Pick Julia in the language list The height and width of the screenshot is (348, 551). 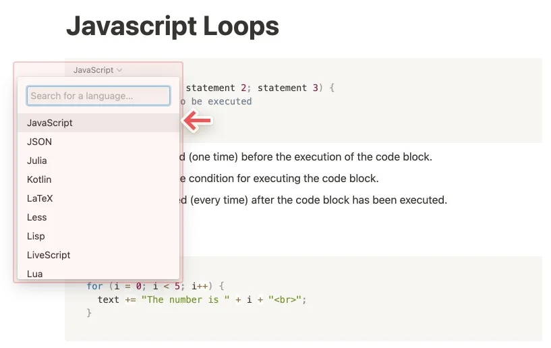(x=37, y=161)
